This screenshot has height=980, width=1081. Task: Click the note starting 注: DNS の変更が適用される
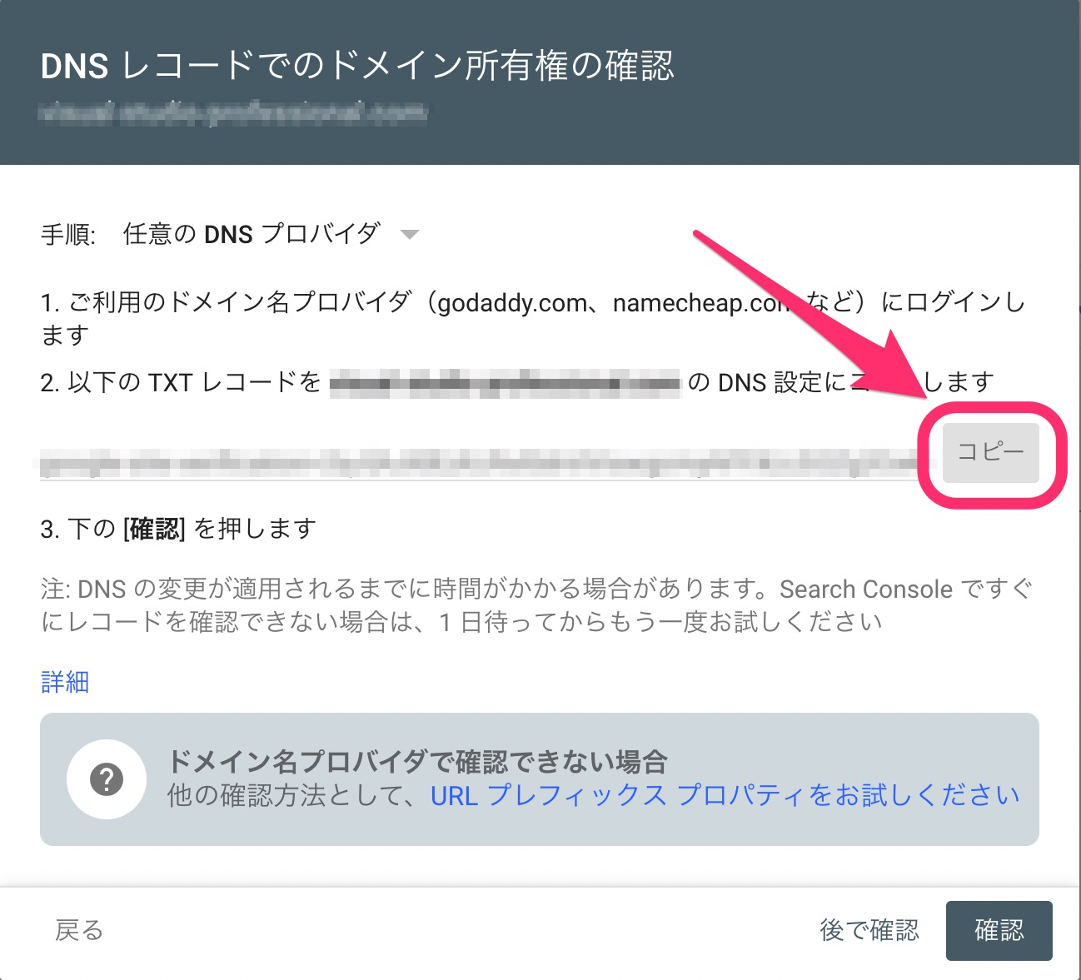pyautogui.click(x=537, y=605)
